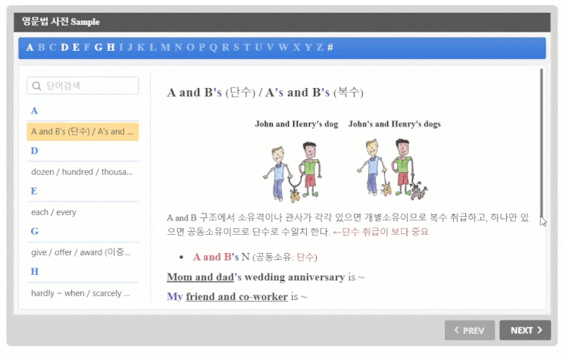Focus the 단어검색 search field
The width and height of the screenshot is (563, 353).
[83, 86]
